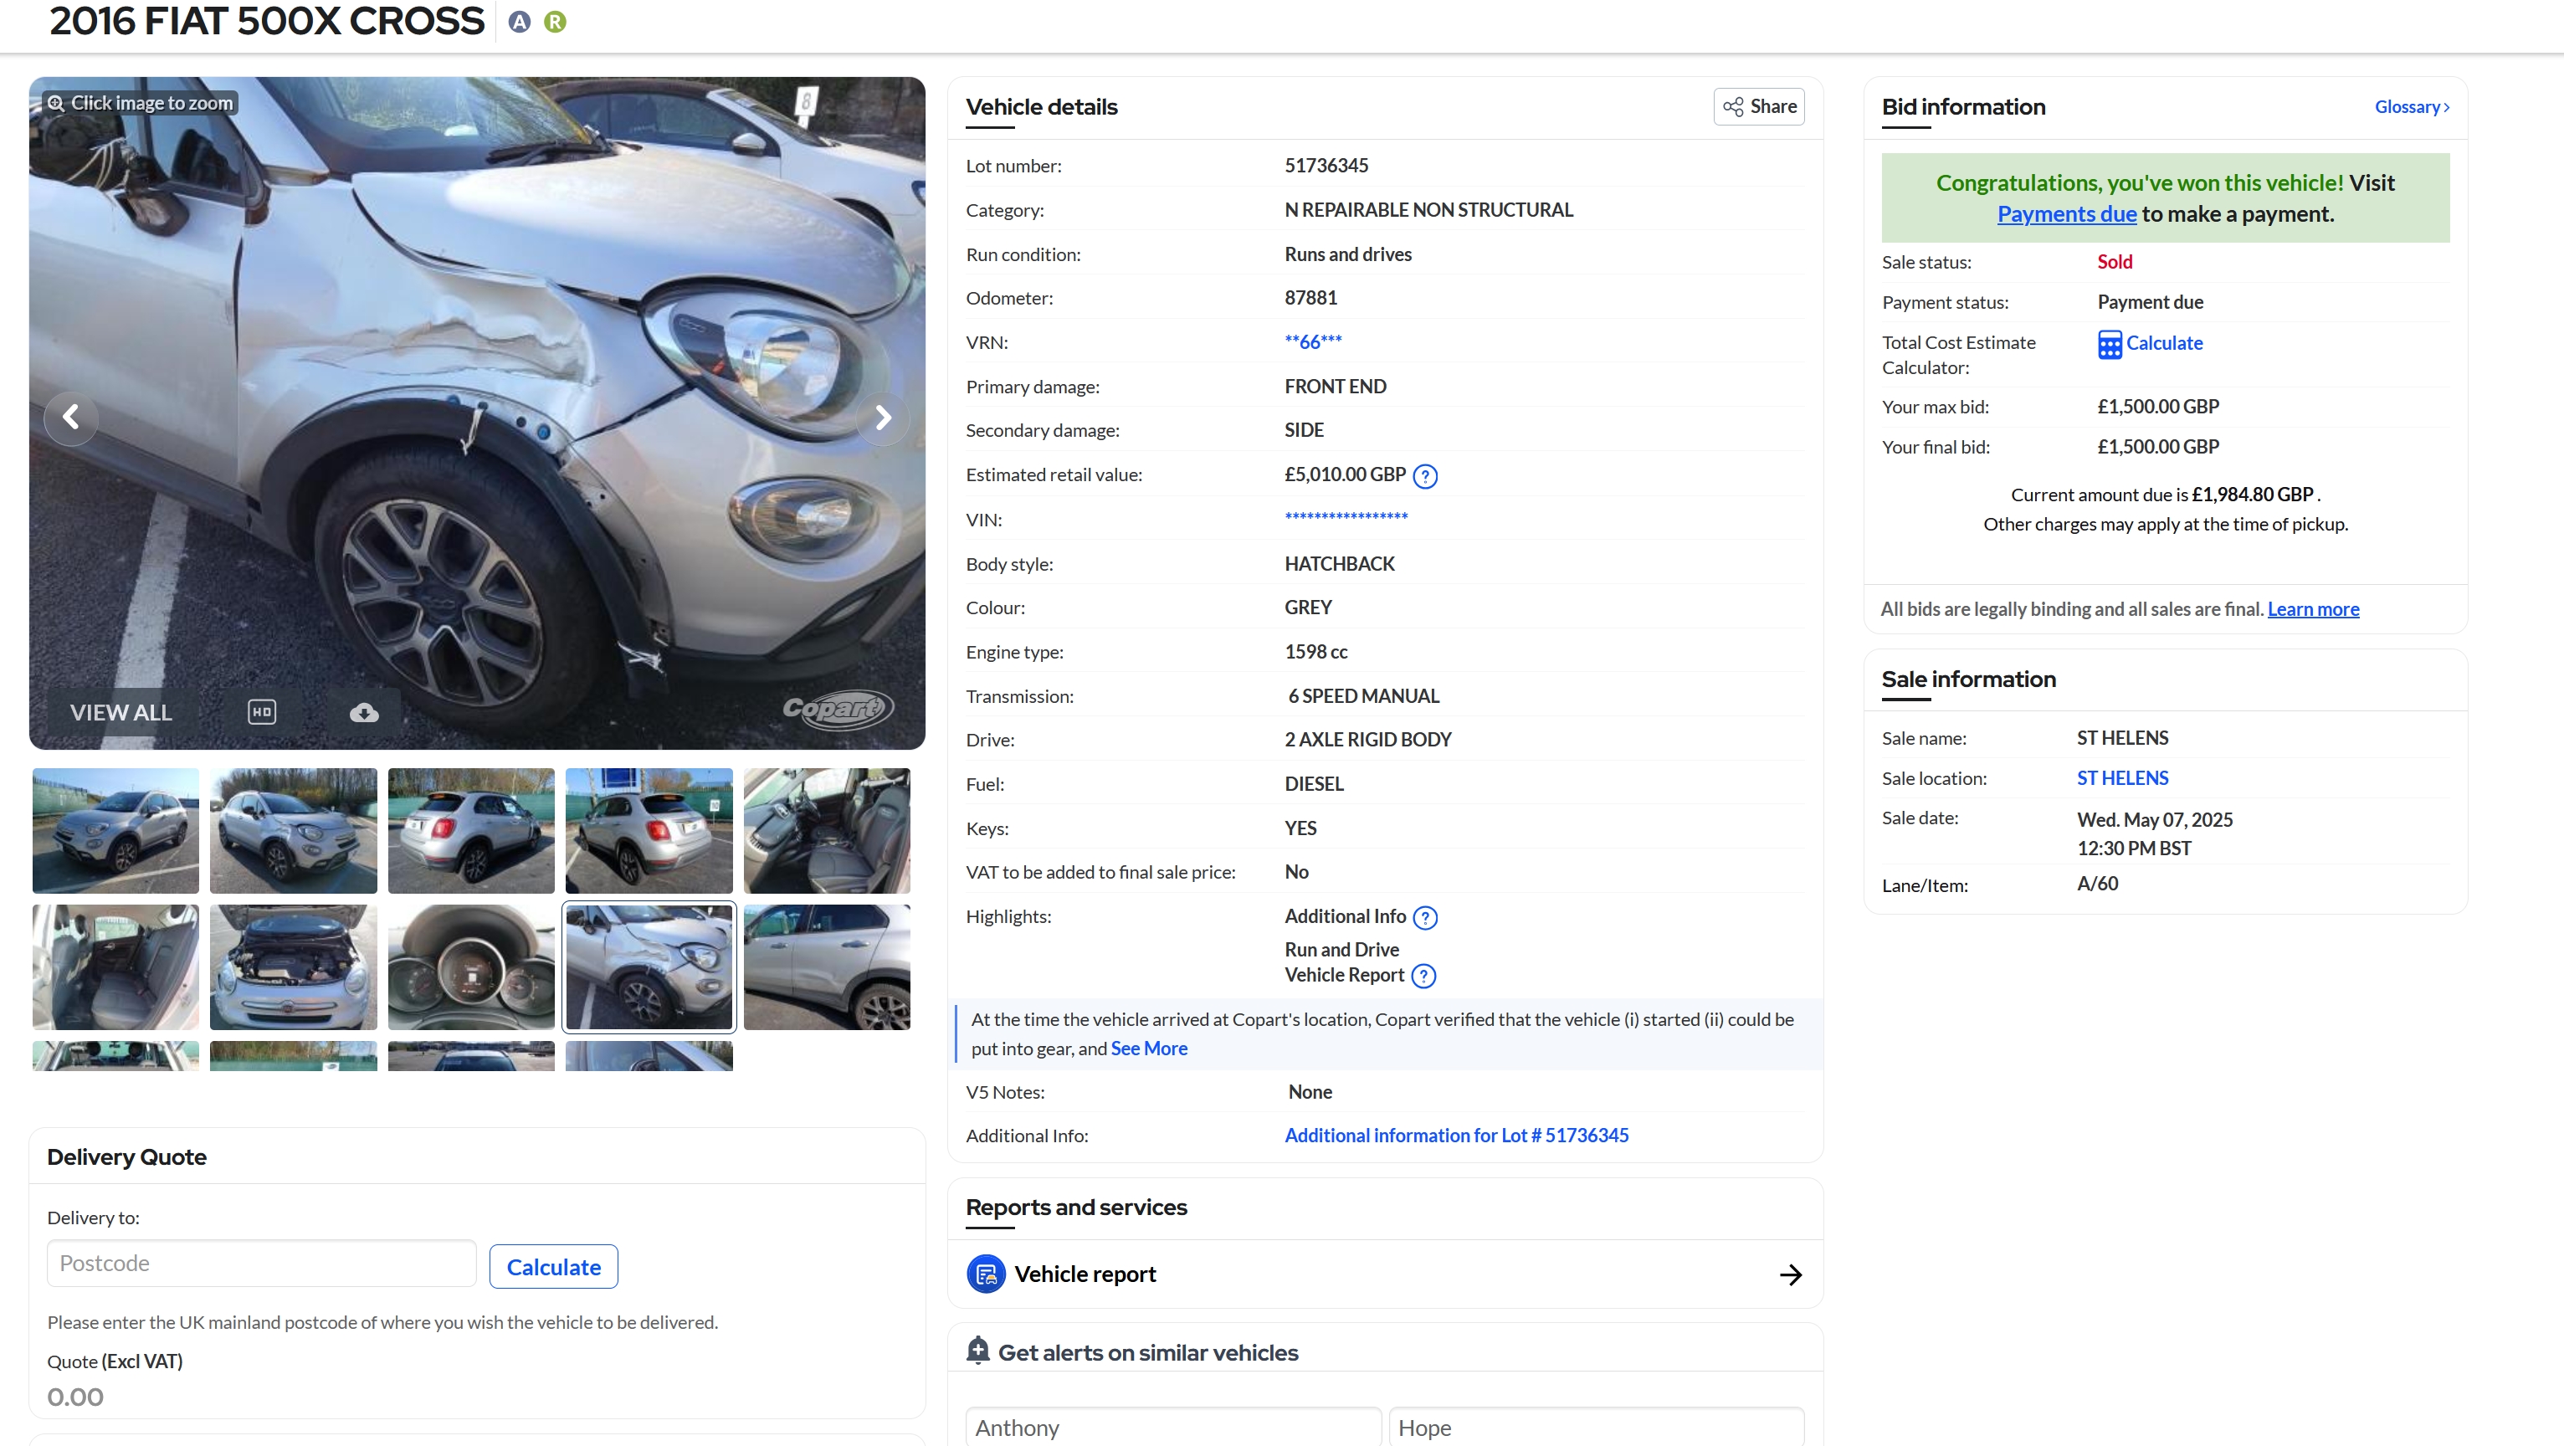The width and height of the screenshot is (2564, 1446).
Task: Click the '£5,010.00 GBP' retail value
Action: click(1345, 474)
